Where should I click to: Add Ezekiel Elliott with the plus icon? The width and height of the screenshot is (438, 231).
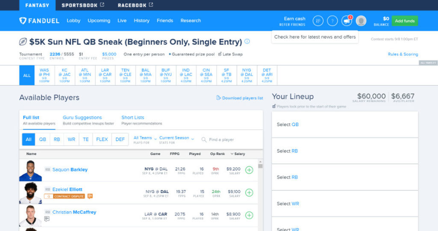(x=249, y=193)
